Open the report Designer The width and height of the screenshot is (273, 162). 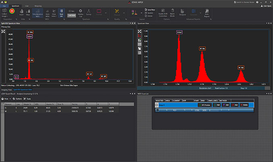tap(182, 12)
